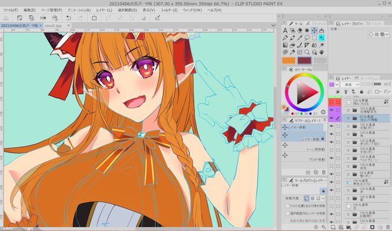Open the レイヤー(L) menu
The height and width of the screenshot is (231, 392).
coord(104,10)
